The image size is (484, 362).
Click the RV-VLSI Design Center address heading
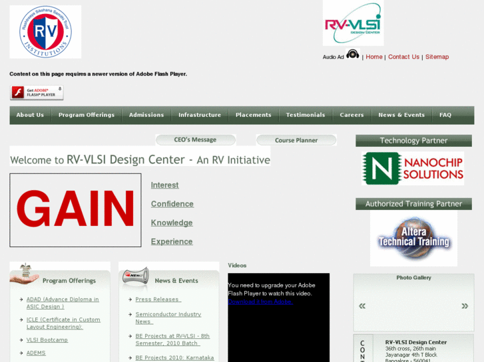(416, 342)
